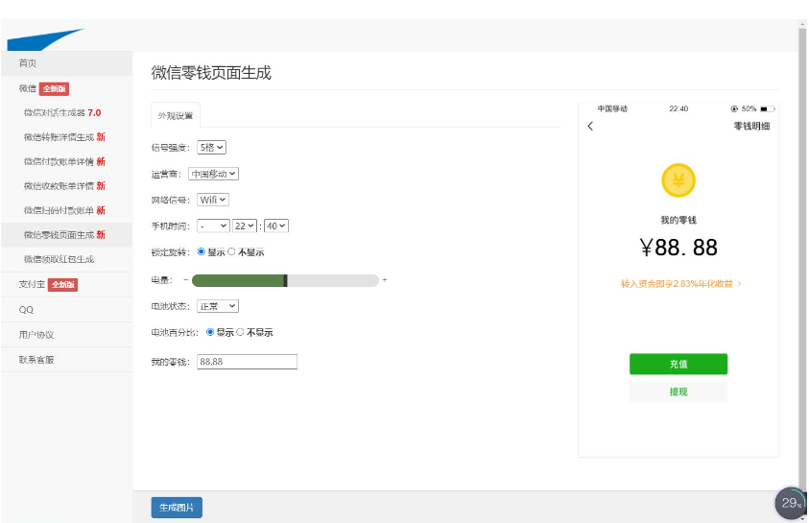Click the blue site logo
Viewport: 809px width, 523px height.
coord(45,39)
